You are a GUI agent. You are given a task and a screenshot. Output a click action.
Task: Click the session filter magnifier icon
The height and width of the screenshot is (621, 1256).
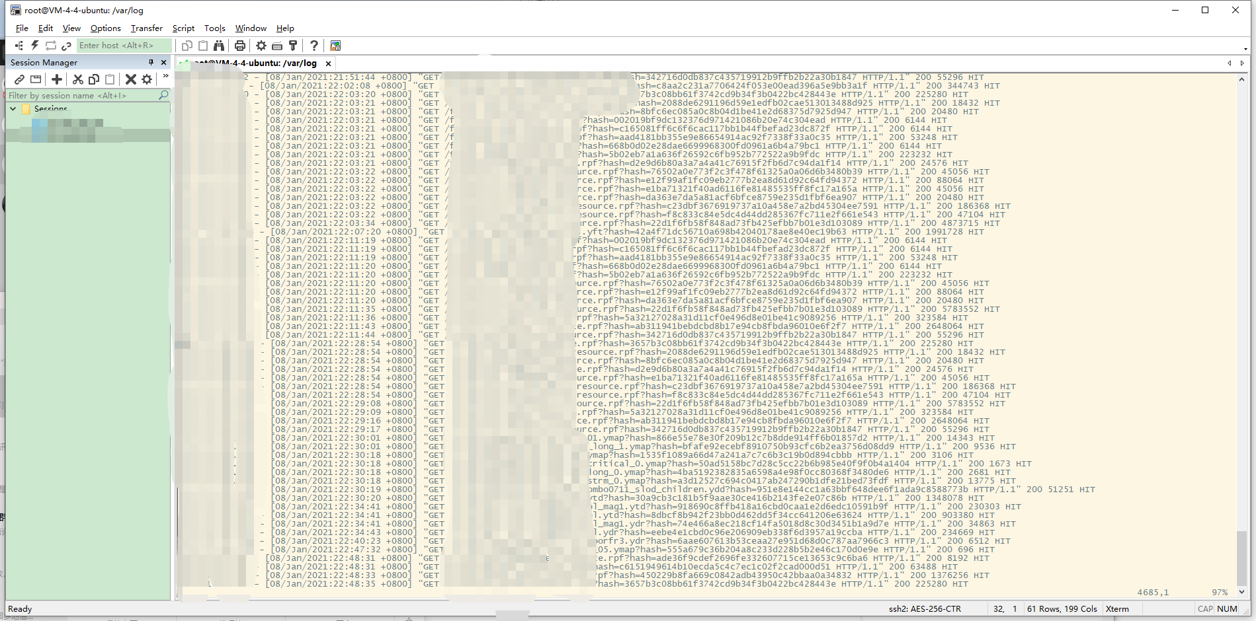click(163, 95)
